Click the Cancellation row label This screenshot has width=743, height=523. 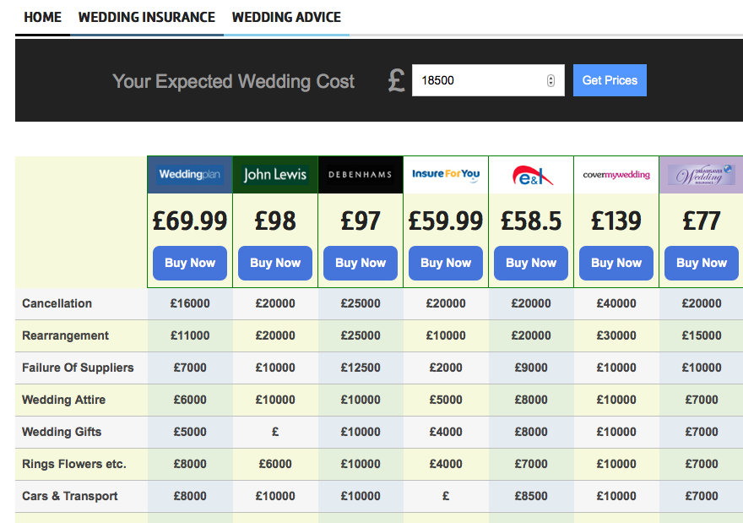[57, 303]
